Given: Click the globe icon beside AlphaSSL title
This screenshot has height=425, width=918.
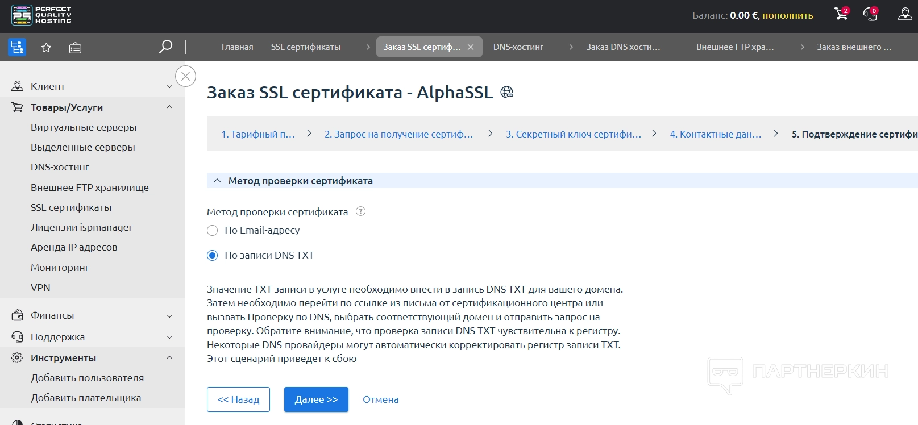Looking at the screenshot, I should [506, 92].
